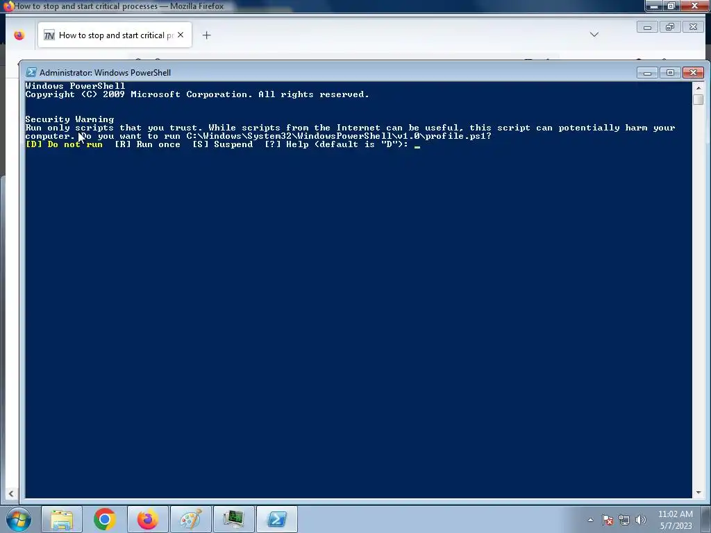Close the Administrator PowerShell window
711x533 pixels.
click(694, 72)
